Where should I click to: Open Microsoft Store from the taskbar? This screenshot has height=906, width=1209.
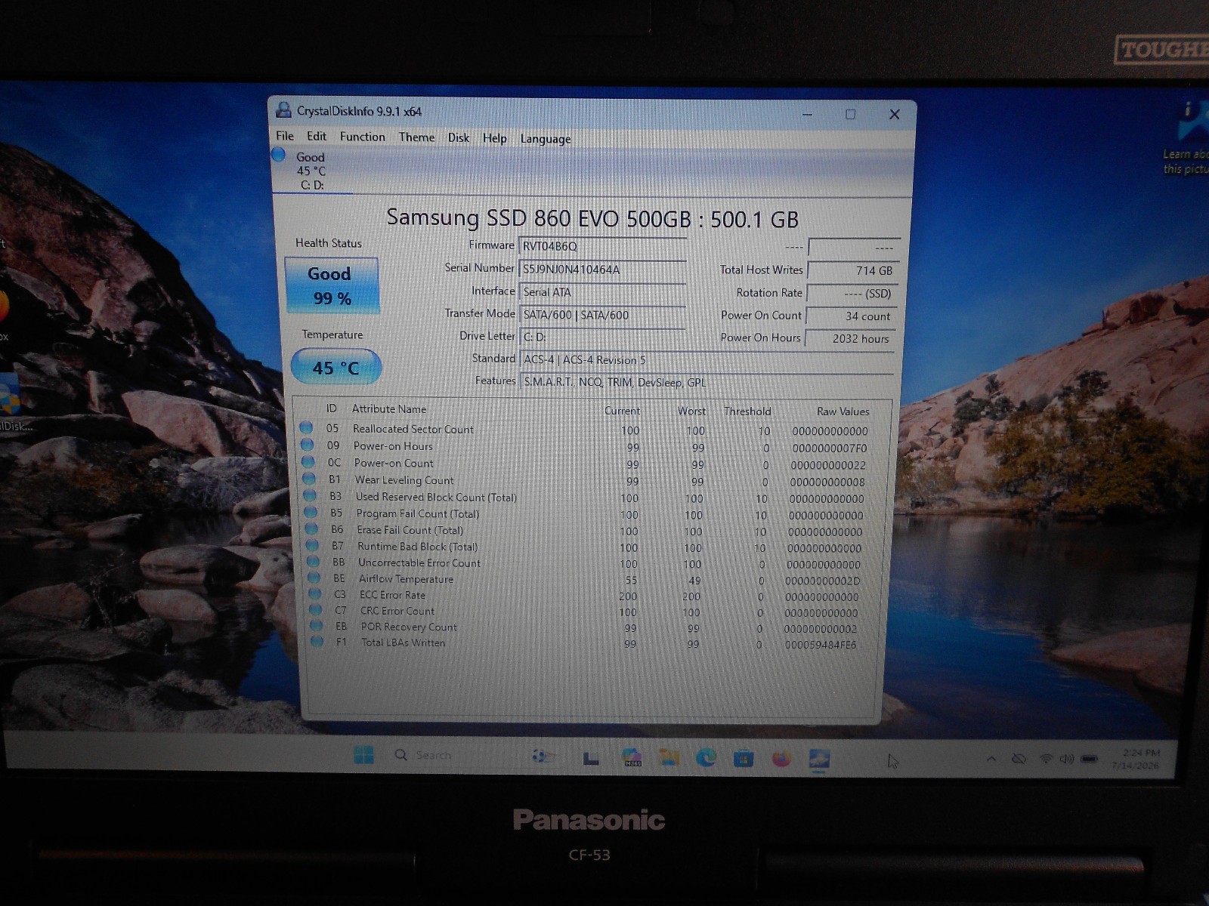744,757
